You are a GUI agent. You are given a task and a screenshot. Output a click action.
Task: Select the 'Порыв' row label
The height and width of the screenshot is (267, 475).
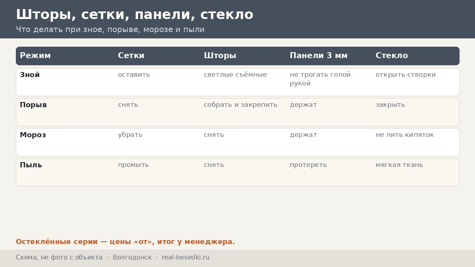(x=33, y=105)
